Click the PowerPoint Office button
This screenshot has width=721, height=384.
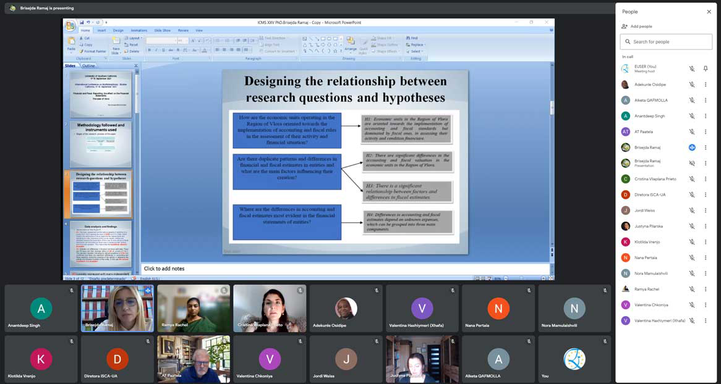coord(70,26)
